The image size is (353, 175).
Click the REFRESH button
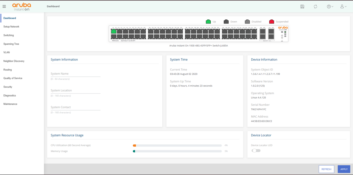[326, 169]
